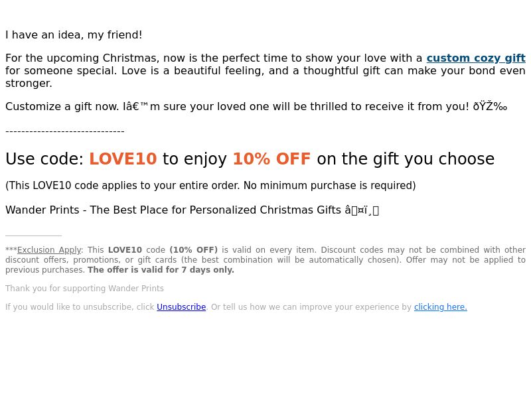Open the "custom cozy gift" link

pos(476,58)
